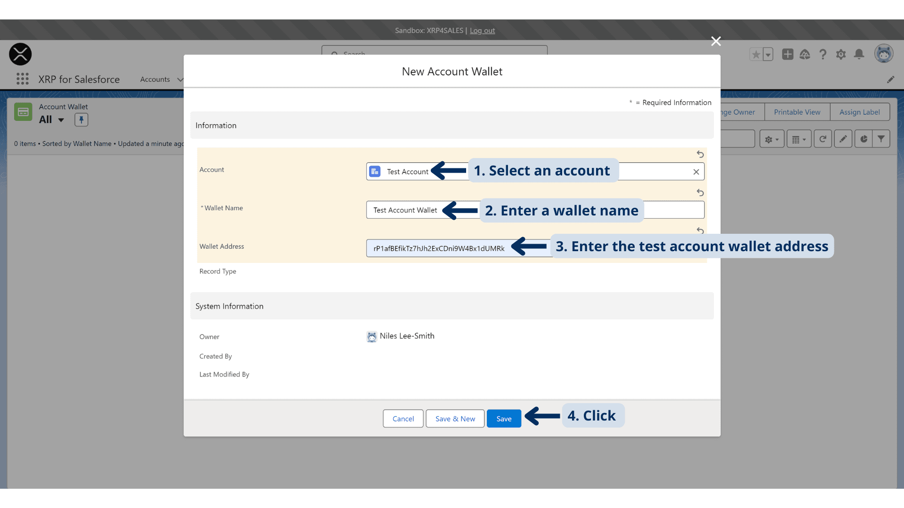
Task: Open the favorites list dropdown arrow
Action: 768,55
